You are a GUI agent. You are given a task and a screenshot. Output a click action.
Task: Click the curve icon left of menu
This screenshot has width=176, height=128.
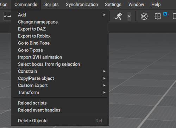7,16
